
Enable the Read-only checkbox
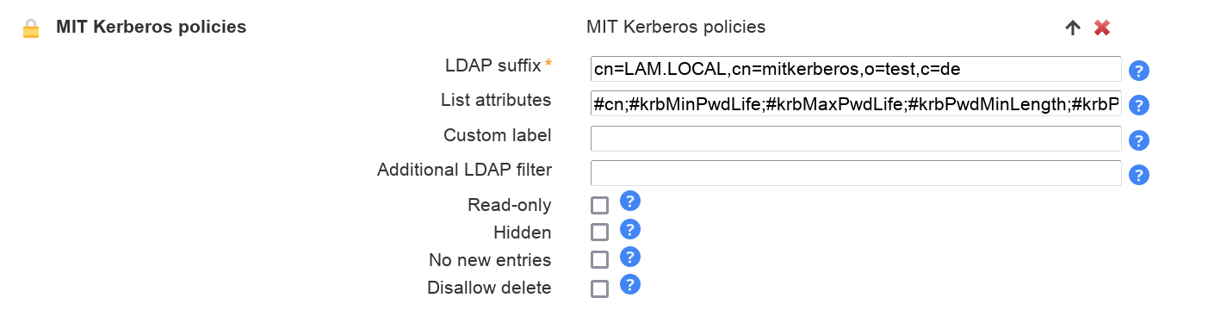599,205
